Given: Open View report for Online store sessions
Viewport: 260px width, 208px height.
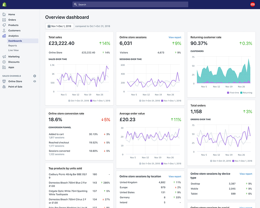Looking at the screenshot, I should 175,38.
